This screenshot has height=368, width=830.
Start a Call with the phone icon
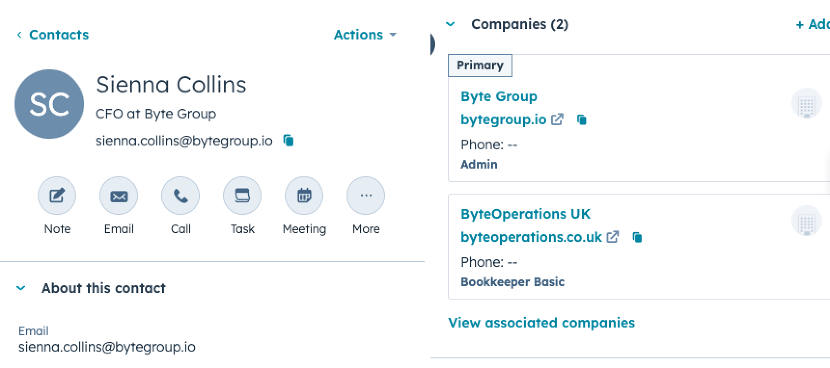point(180,196)
